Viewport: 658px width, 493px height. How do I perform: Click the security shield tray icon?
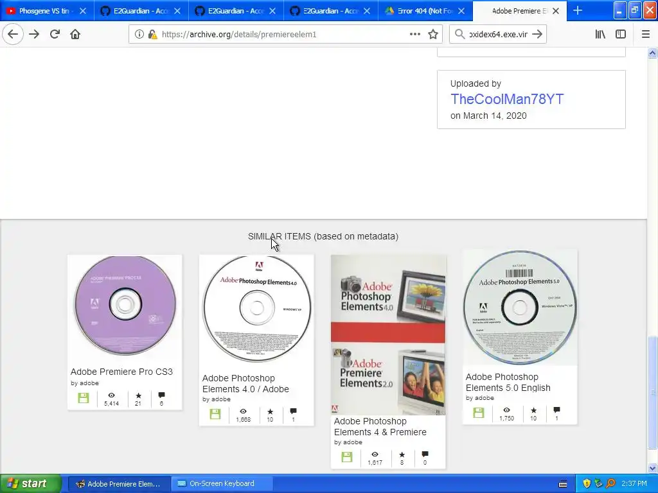click(586, 484)
